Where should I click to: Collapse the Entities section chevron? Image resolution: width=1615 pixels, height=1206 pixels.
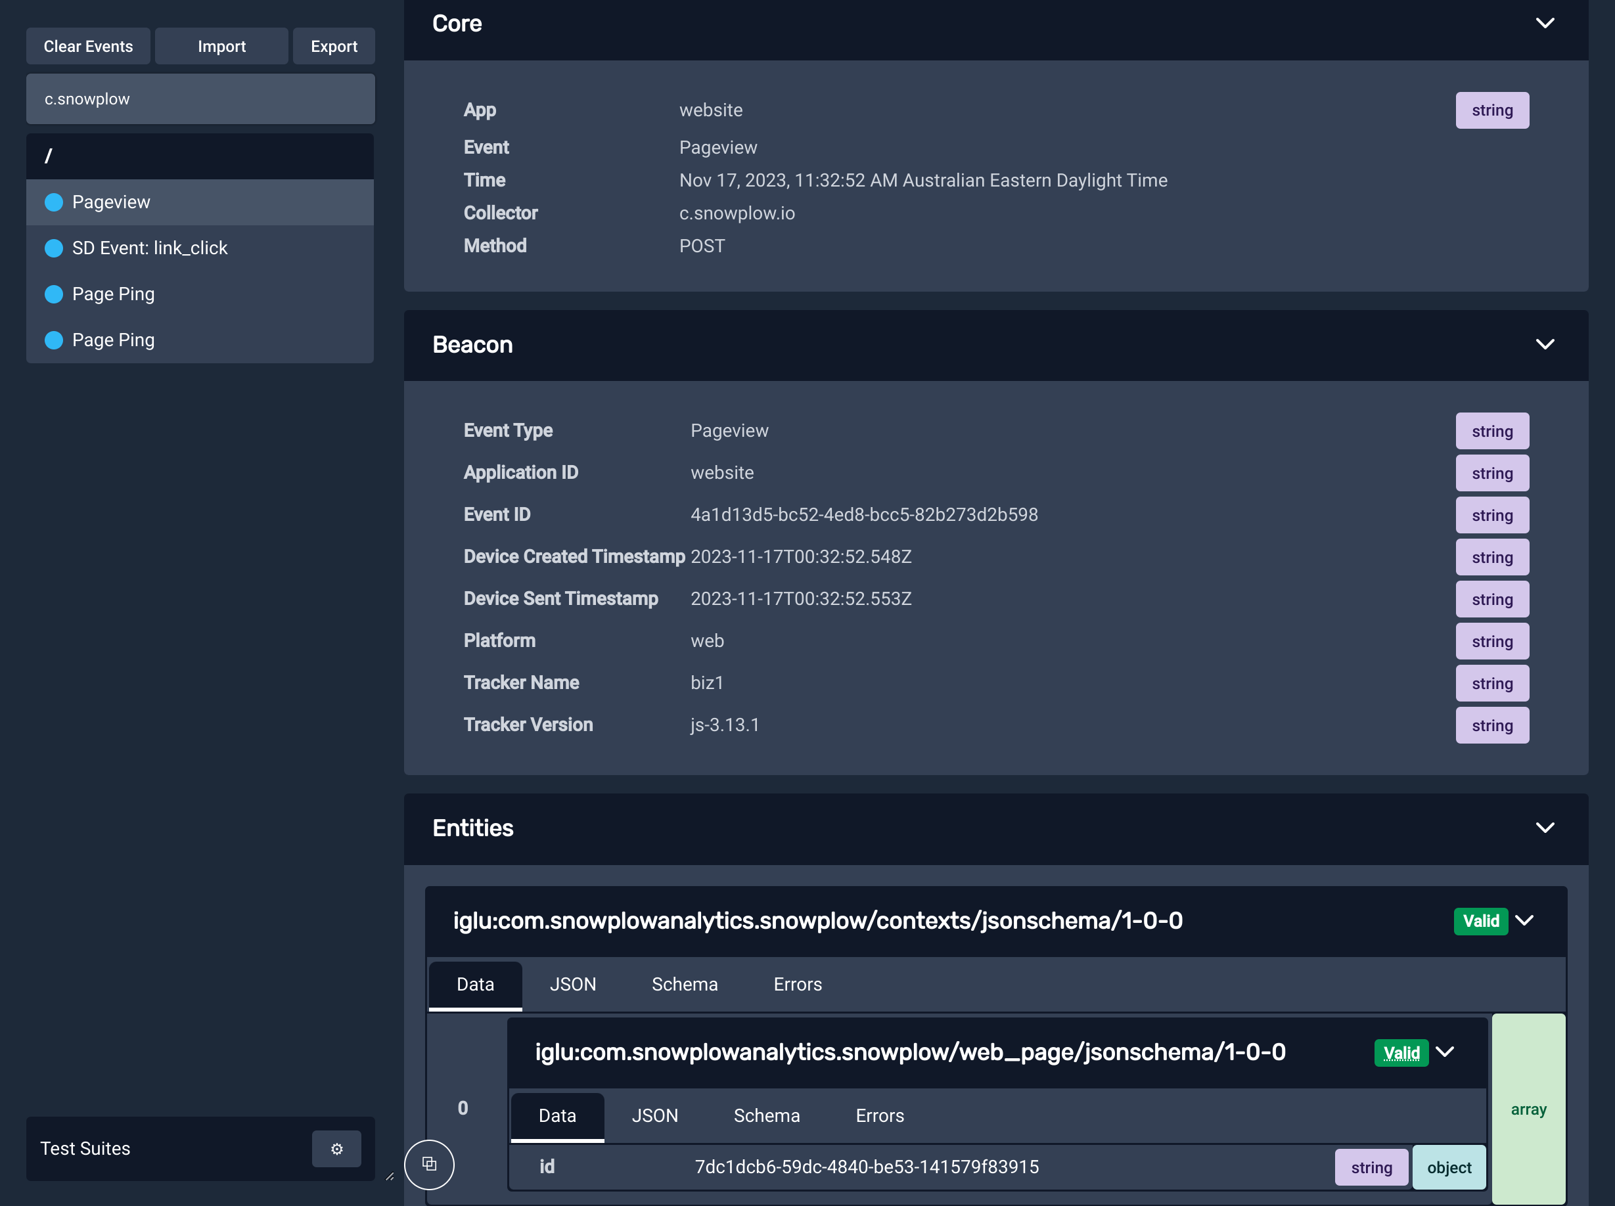(x=1544, y=828)
